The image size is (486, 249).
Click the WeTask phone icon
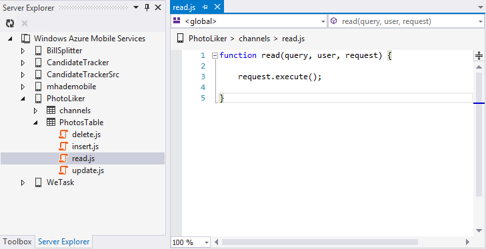[38, 182]
